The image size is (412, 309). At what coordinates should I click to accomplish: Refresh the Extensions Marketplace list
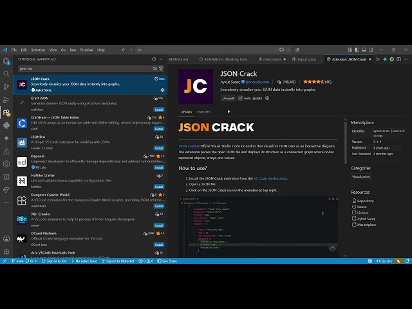(154, 59)
